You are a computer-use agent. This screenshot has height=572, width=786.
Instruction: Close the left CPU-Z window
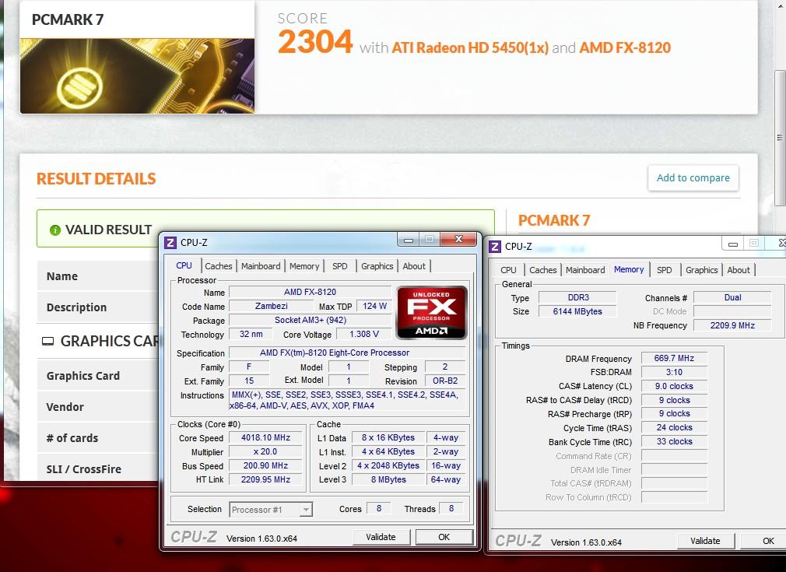[x=458, y=239]
